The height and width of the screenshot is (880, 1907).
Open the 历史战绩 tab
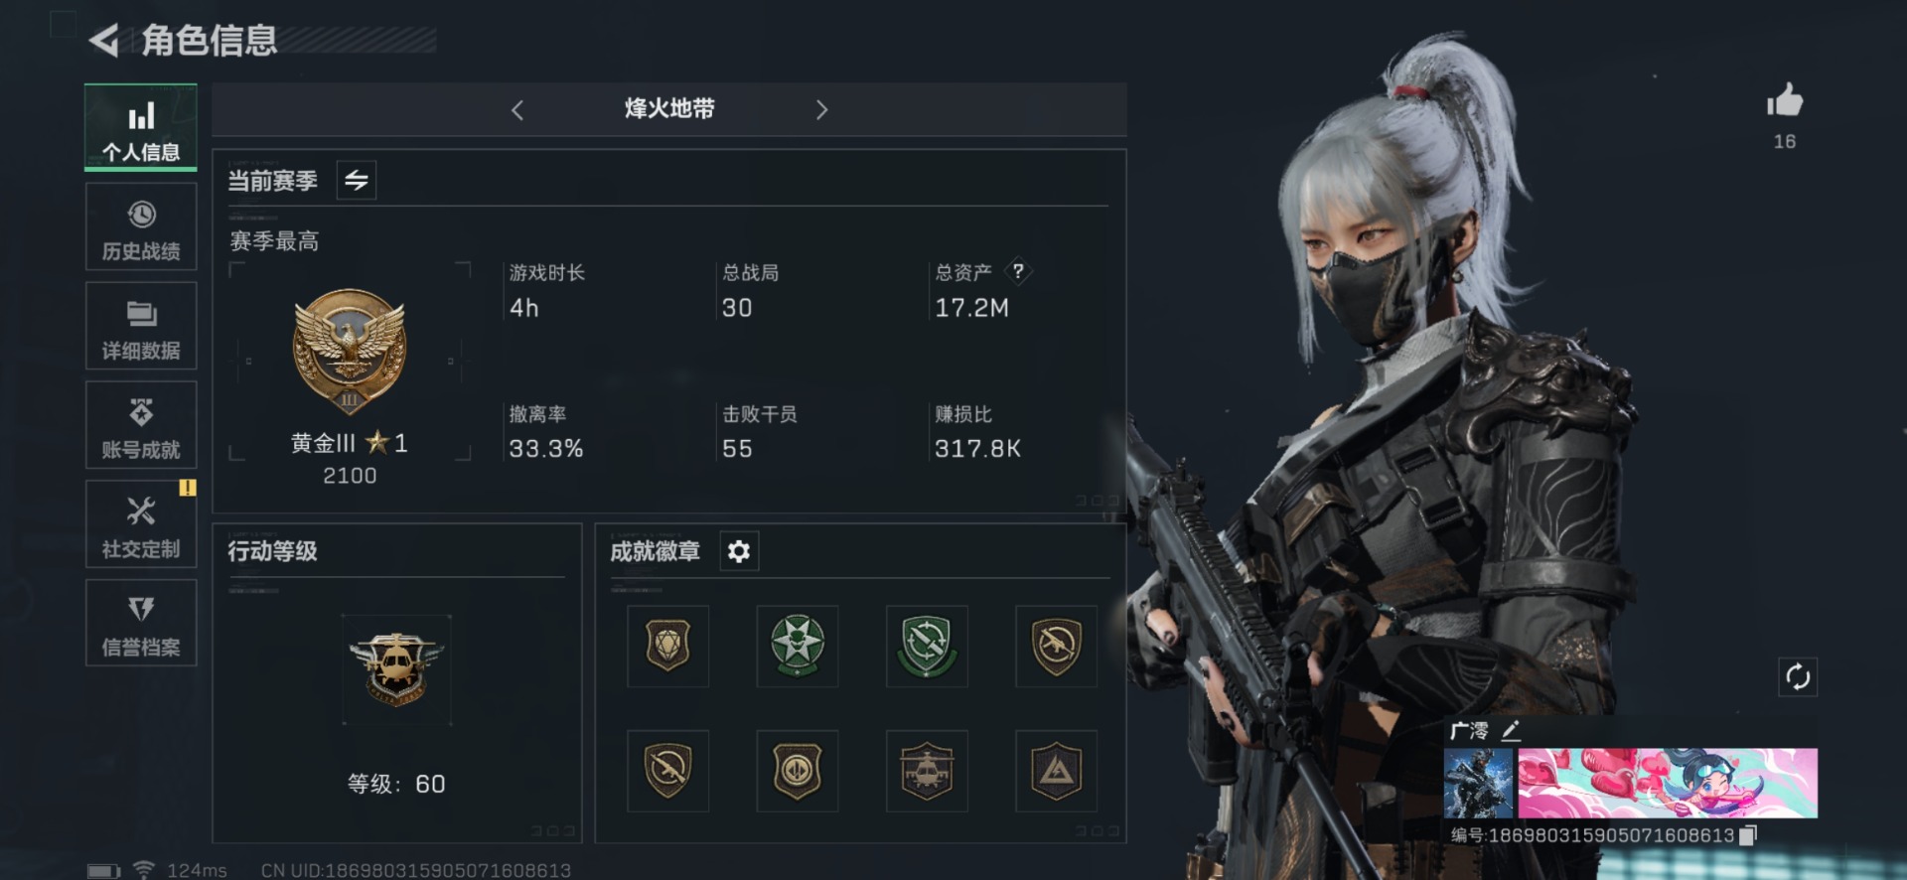click(141, 227)
